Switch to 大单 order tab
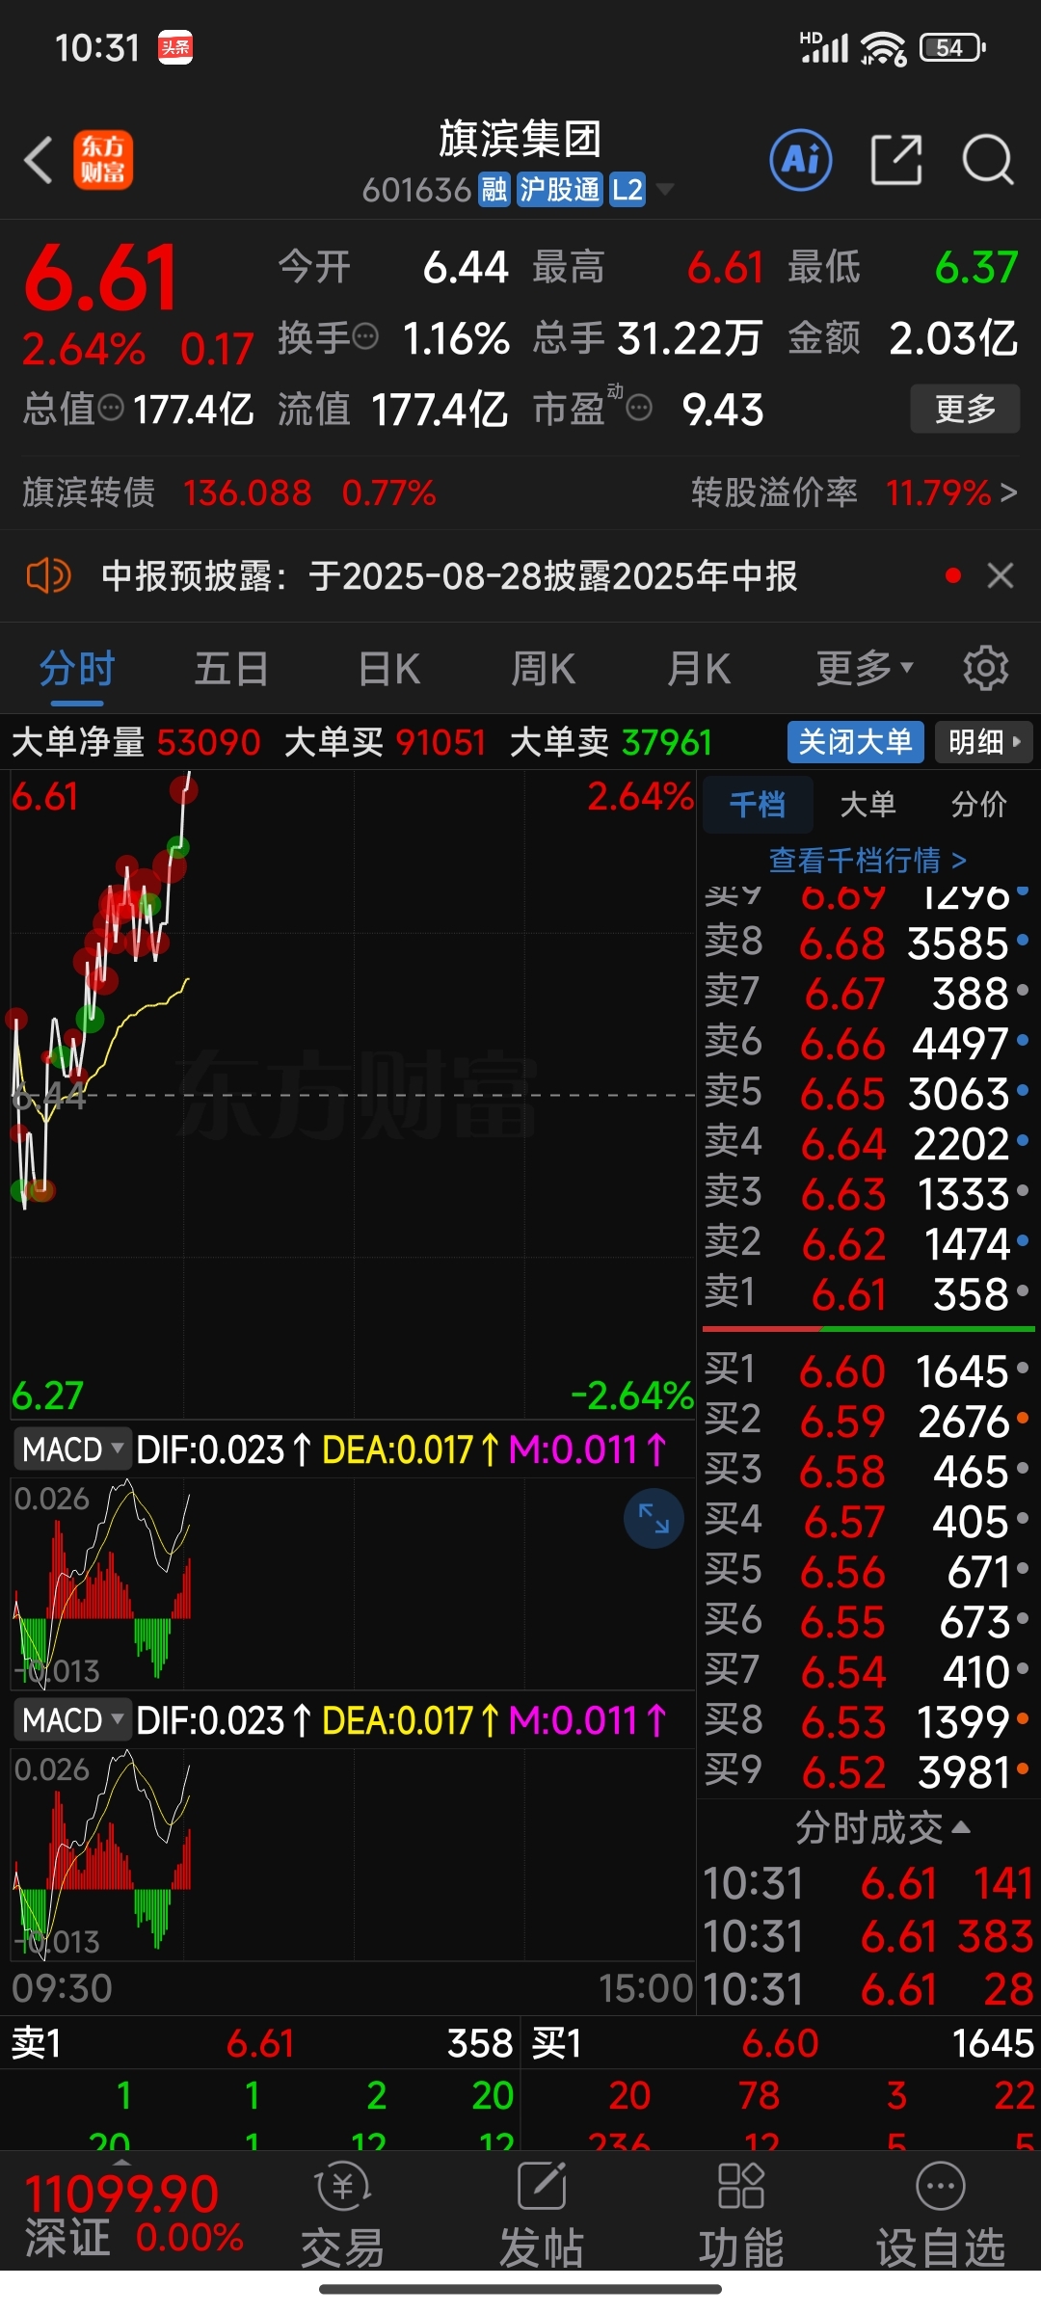Screen dimensions: 1041x2313 (867, 804)
